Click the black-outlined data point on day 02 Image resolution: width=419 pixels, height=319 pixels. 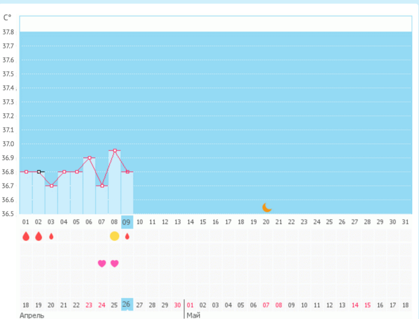[x=39, y=171]
